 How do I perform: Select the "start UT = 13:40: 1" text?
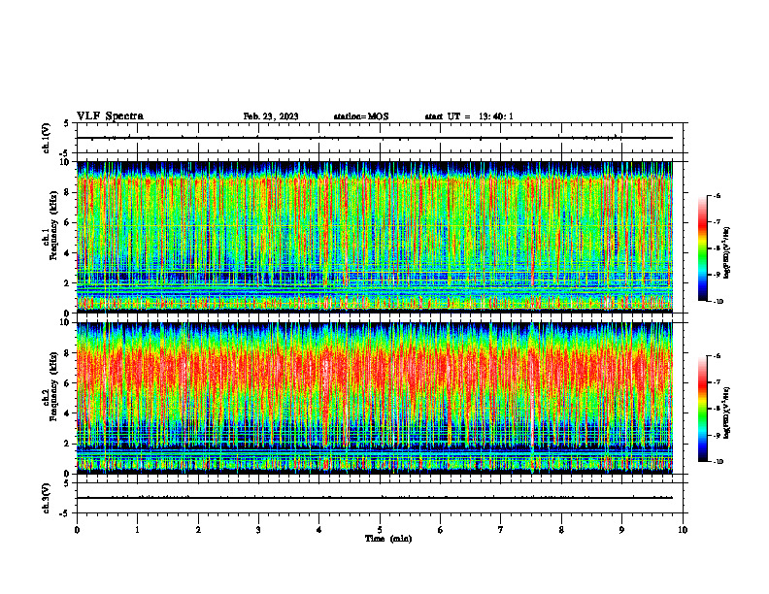pos(469,116)
